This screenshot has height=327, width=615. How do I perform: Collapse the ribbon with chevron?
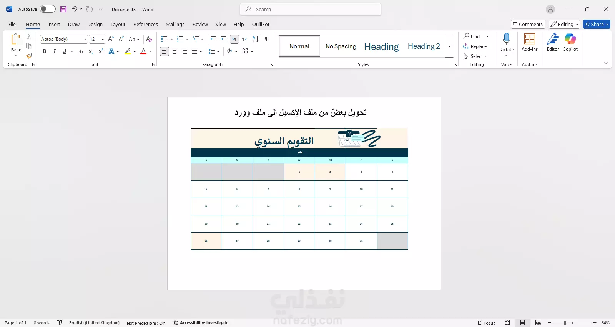pyautogui.click(x=606, y=63)
